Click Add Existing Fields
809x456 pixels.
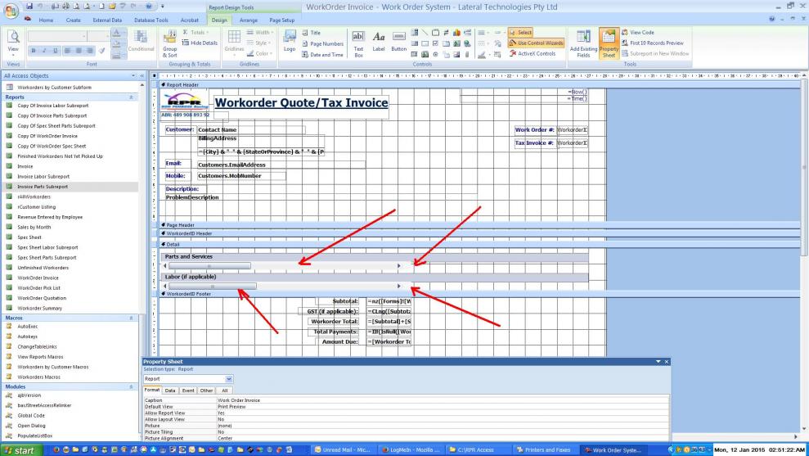click(583, 43)
